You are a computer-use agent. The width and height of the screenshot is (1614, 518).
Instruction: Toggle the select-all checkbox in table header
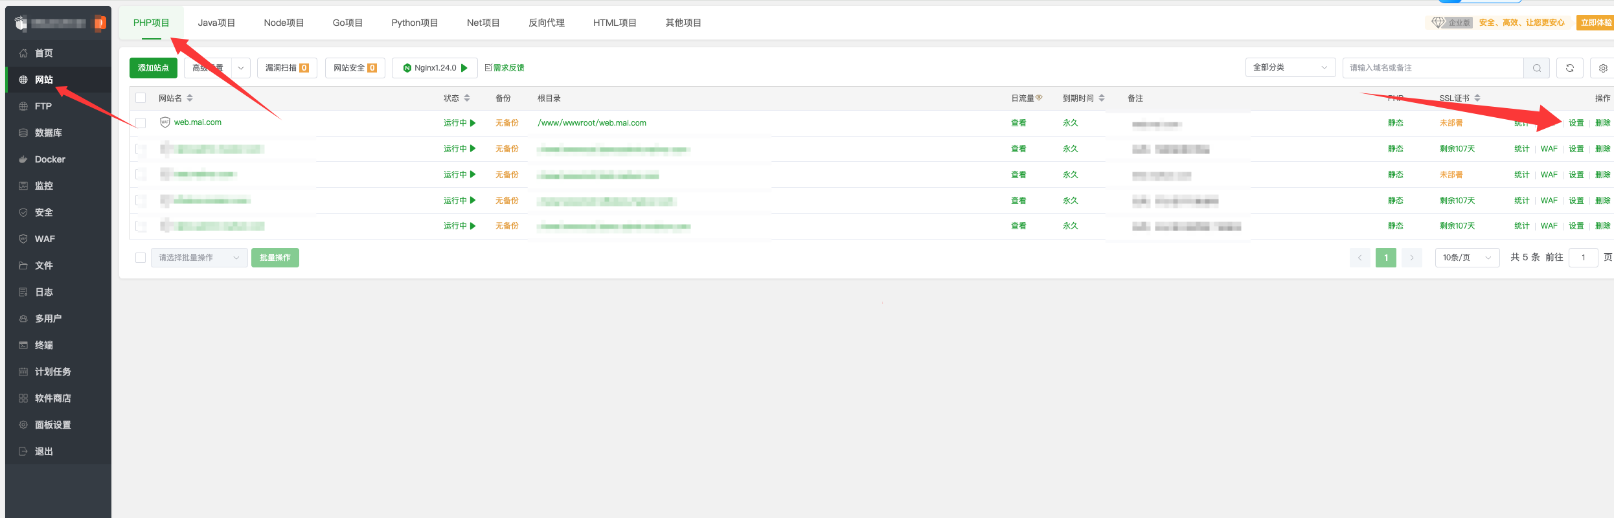tap(141, 98)
